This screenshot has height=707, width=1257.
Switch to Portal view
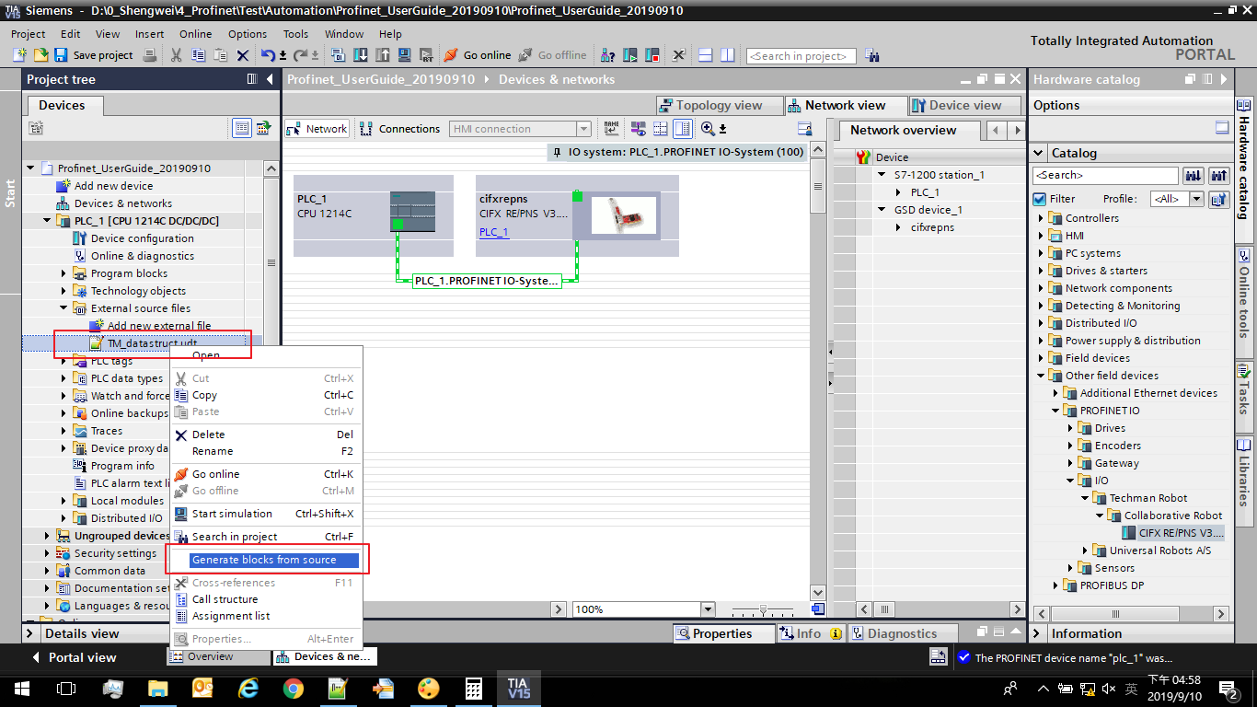click(x=75, y=657)
